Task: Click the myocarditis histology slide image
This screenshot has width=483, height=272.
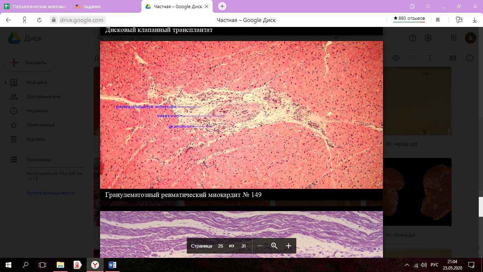Action: pos(241,115)
